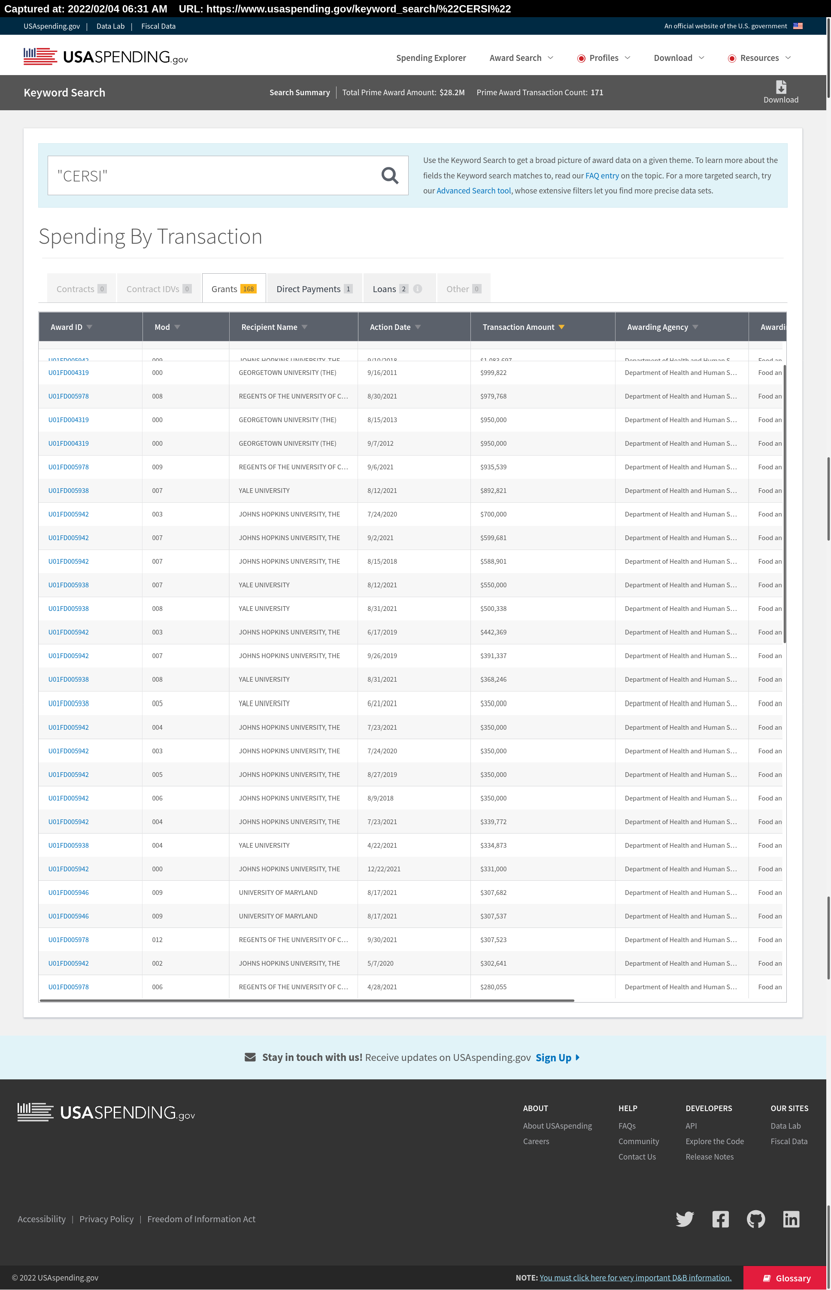Sort by Awarding Agency column arrow

[695, 327]
